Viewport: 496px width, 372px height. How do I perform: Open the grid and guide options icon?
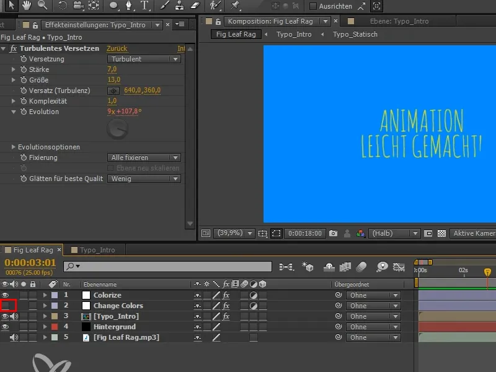(262, 234)
